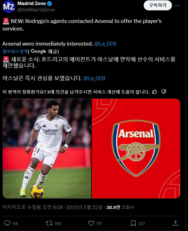Image resolution: width=188 pixels, height=231 pixels.
Task: Open the three-dot more options menu
Action: coord(177,5)
